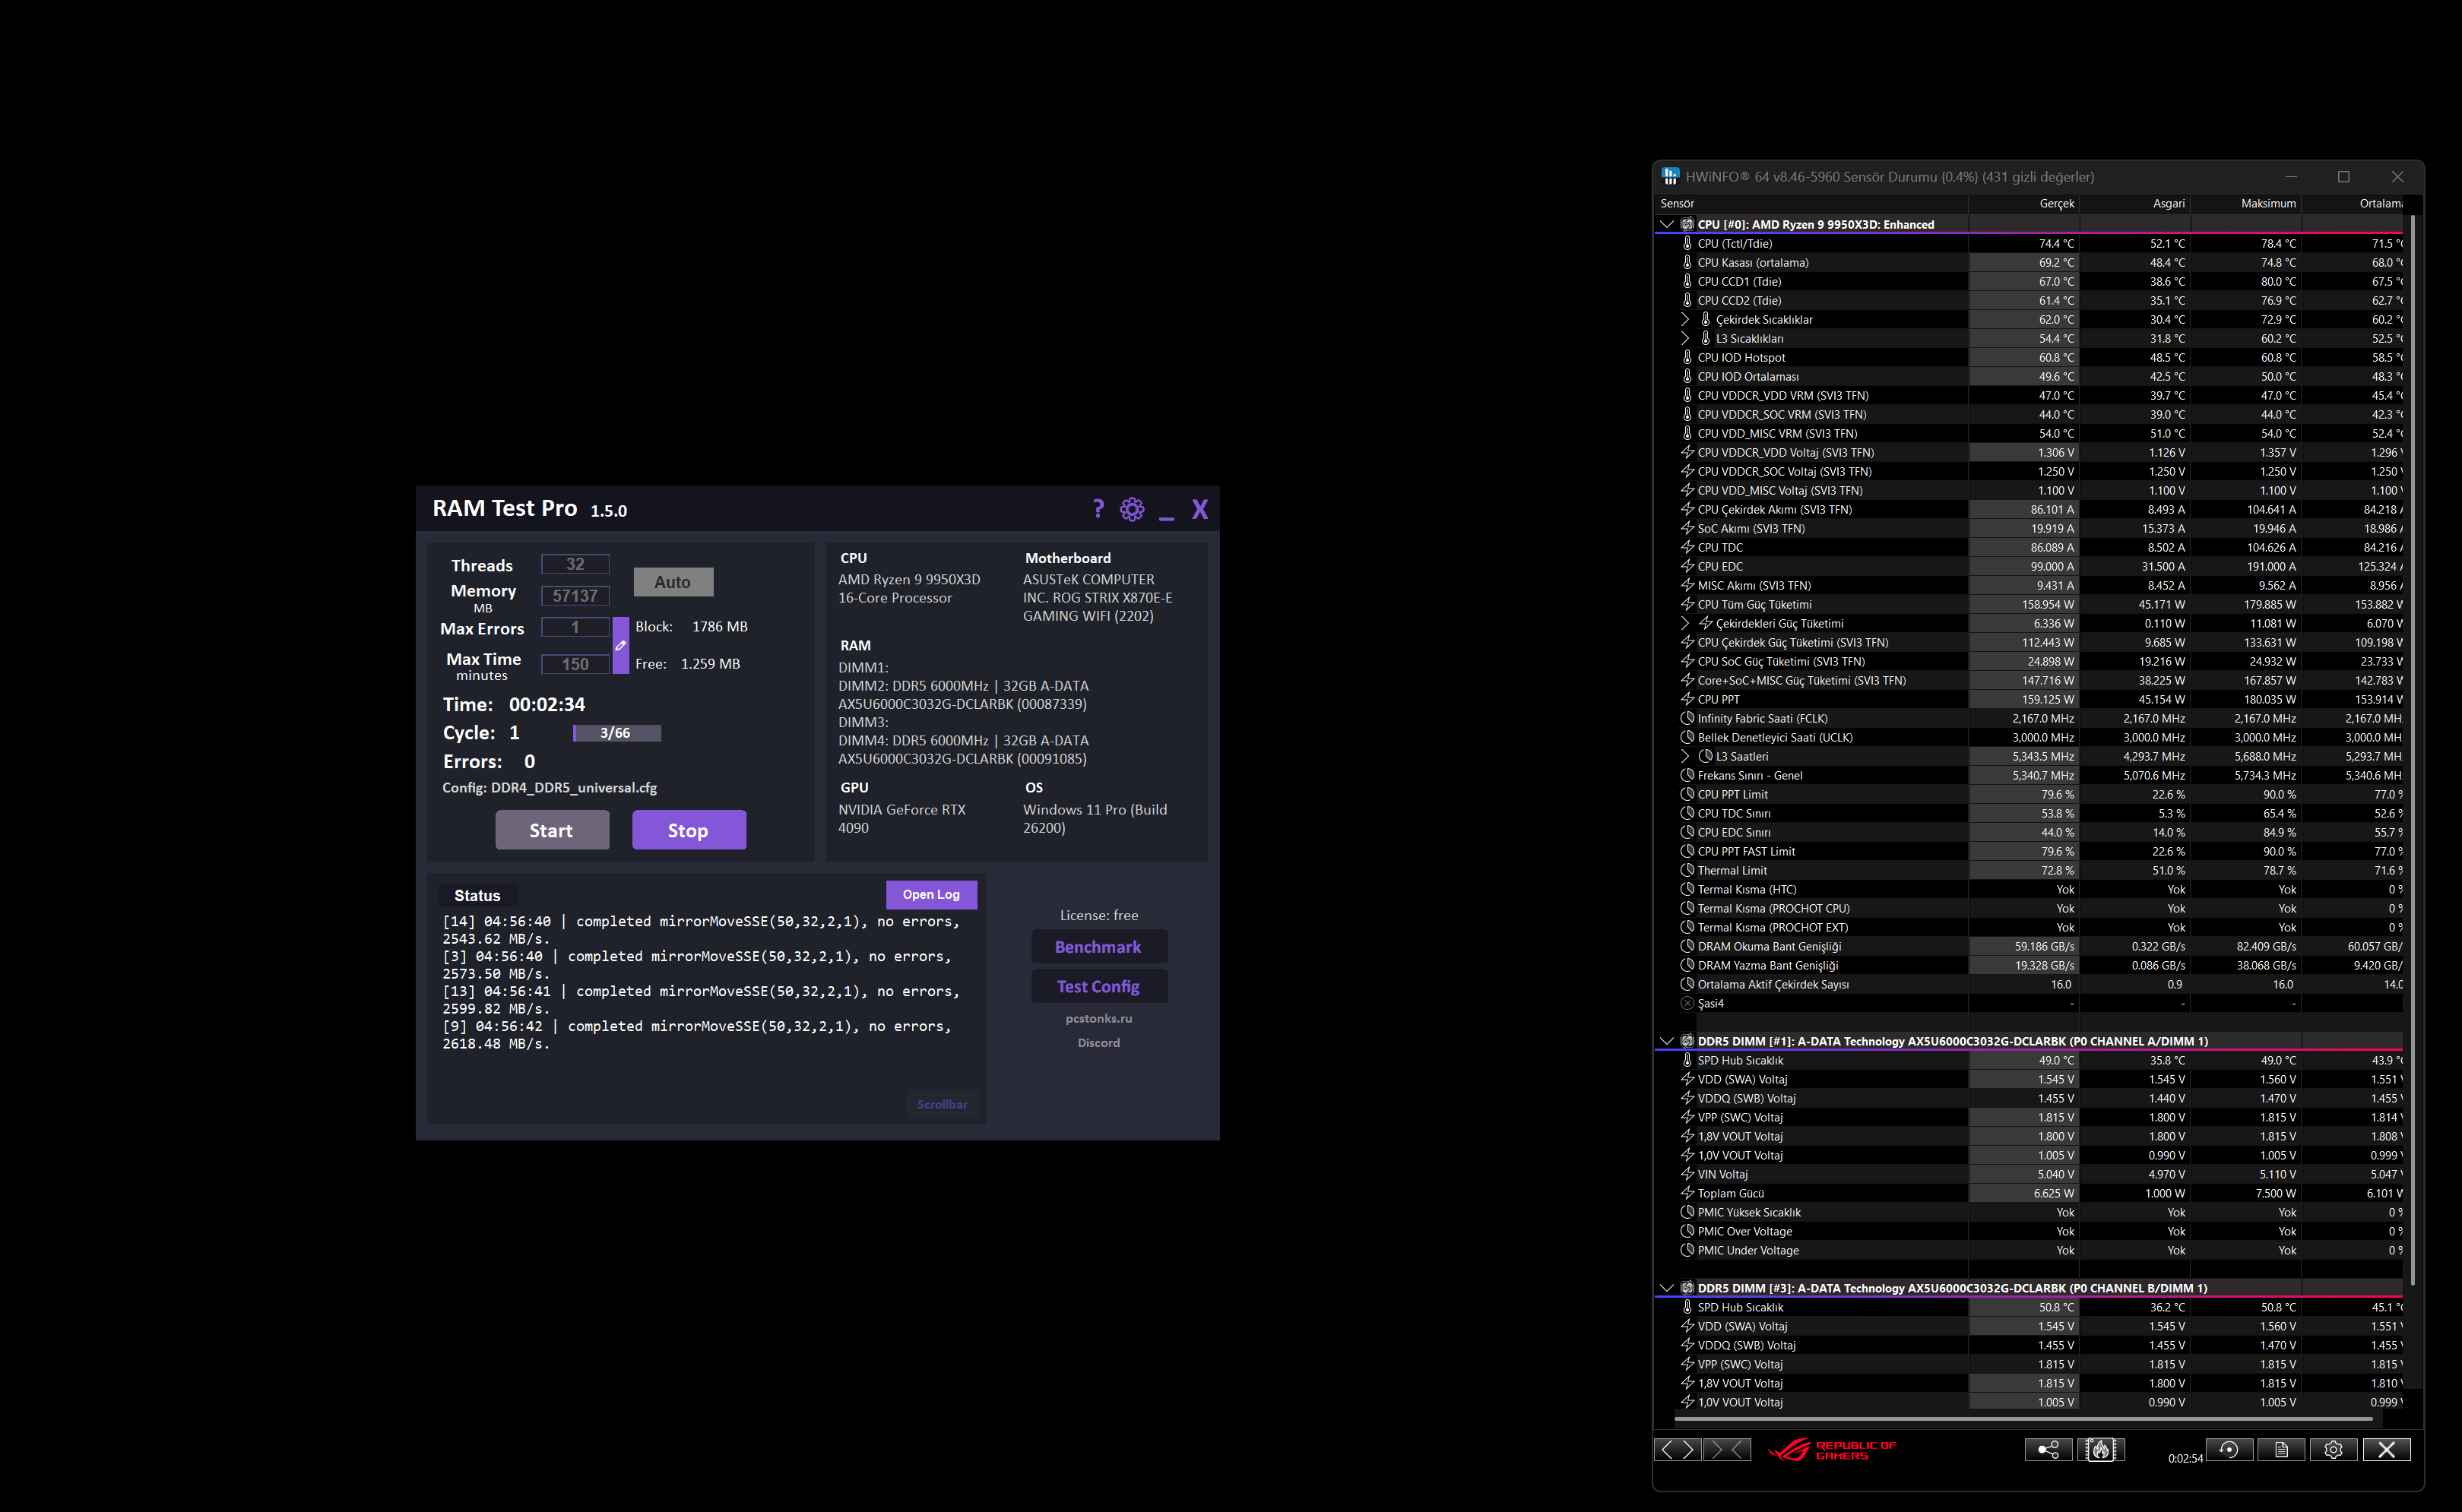This screenshot has width=2462, height=1512.
Task: Click the Sensör column header
Action: tap(1812, 203)
